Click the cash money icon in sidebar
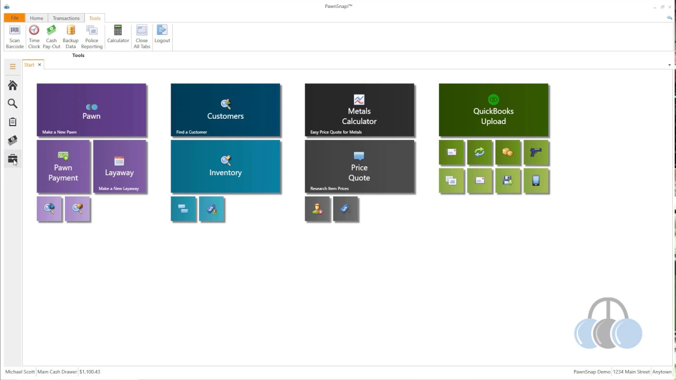Screen dimensions: 676x380 (13, 140)
